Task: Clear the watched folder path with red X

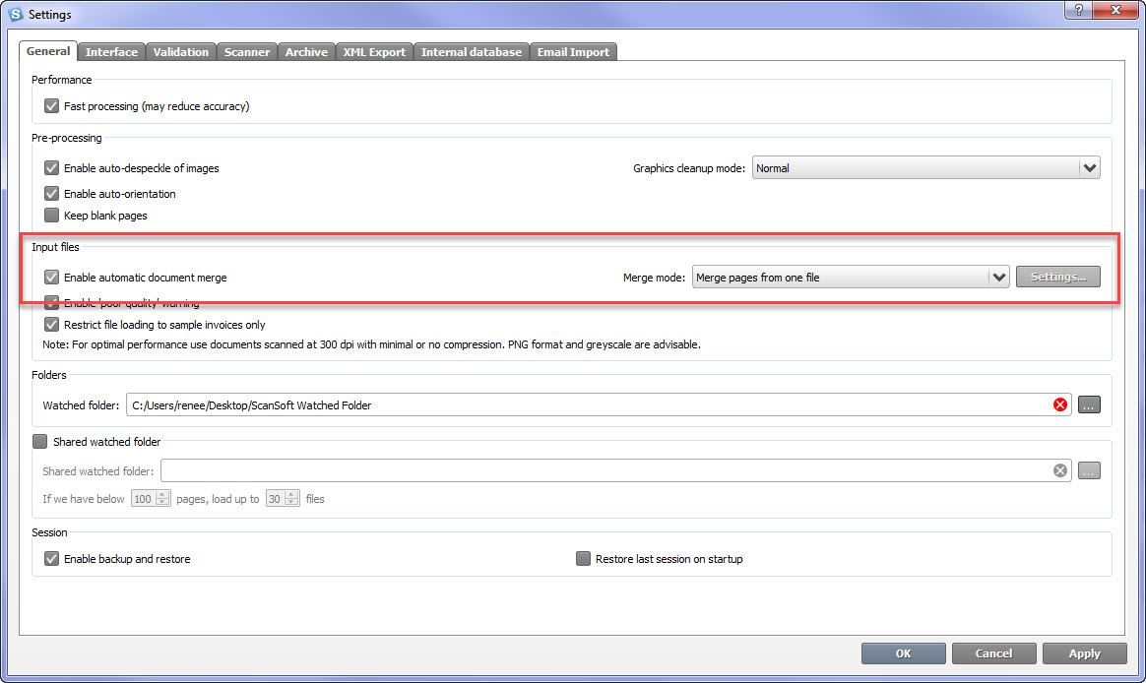Action: click(x=1060, y=404)
